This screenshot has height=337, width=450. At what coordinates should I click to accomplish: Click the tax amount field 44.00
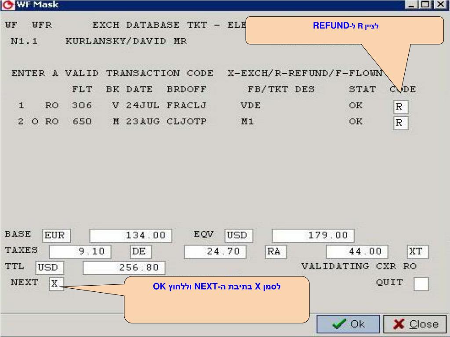point(357,251)
